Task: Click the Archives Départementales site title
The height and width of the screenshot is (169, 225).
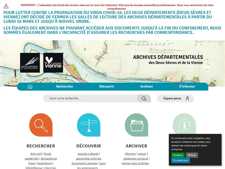Action: [168, 60]
